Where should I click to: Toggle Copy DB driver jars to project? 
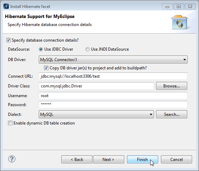click(46, 68)
